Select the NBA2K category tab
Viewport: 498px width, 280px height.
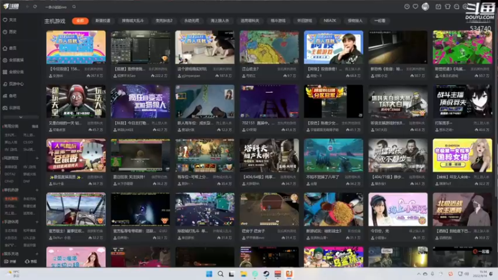(330, 21)
